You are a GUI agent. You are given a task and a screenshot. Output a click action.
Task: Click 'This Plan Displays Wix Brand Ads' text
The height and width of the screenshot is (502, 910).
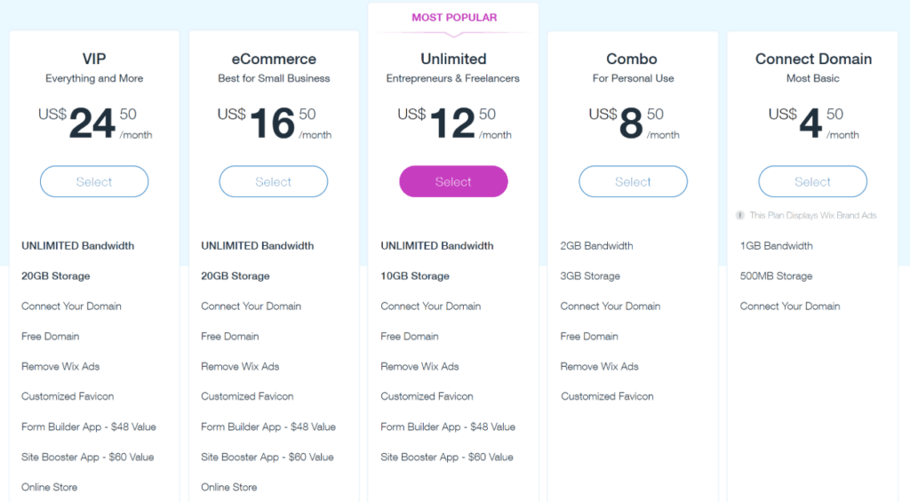point(812,215)
